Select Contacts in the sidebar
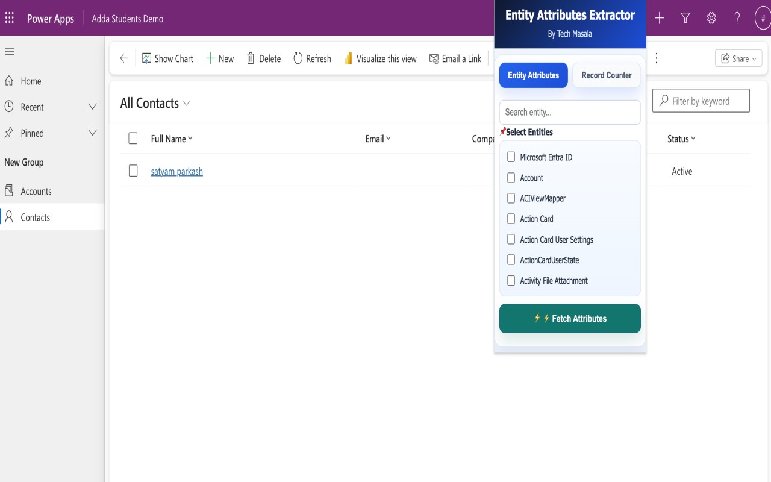Image resolution: width=771 pixels, height=482 pixels. (52, 218)
